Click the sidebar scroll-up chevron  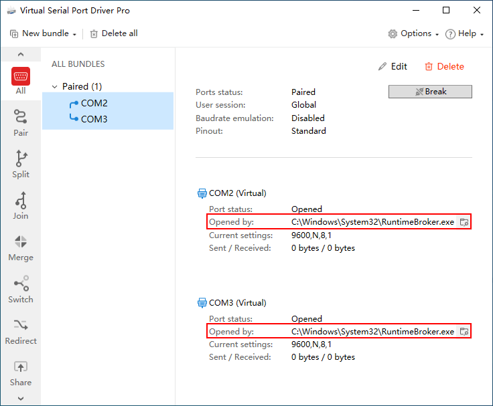tap(21, 54)
